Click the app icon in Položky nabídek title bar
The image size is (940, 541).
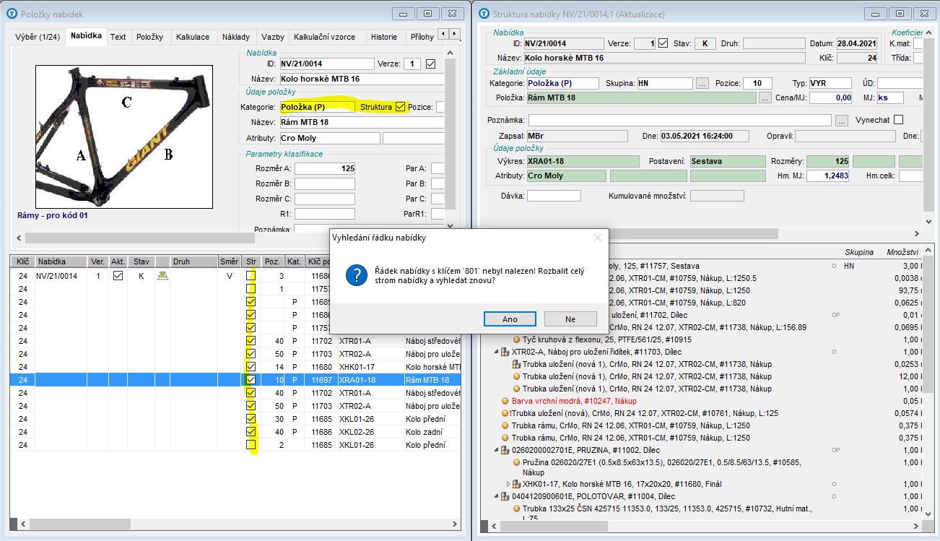[10, 14]
